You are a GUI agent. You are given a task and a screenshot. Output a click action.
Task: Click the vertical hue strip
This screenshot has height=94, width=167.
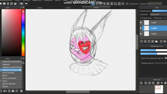click(x=23, y=32)
